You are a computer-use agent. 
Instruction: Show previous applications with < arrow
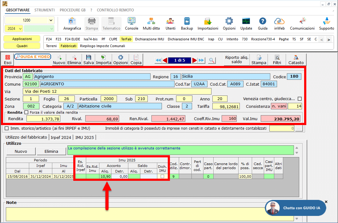322,40
